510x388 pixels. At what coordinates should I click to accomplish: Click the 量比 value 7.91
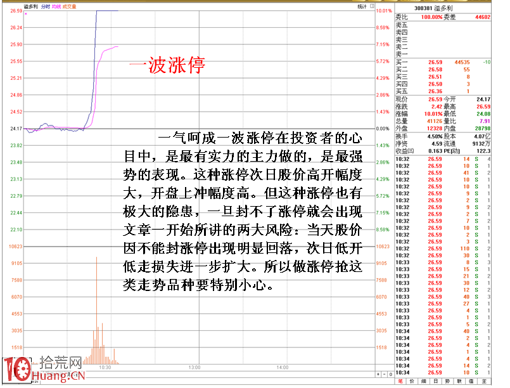[485, 121]
